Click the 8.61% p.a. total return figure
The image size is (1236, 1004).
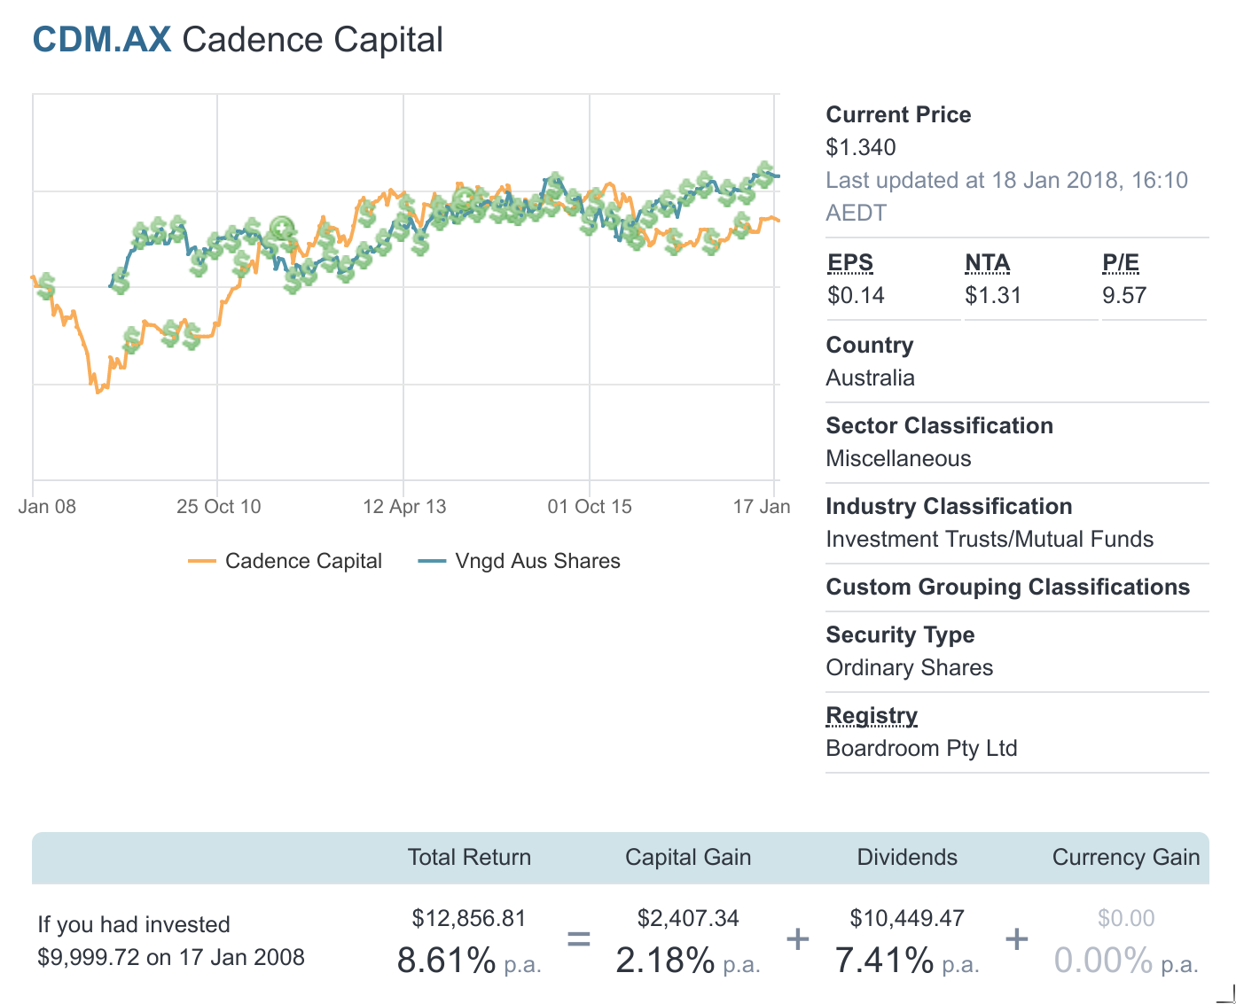(469, 961)
